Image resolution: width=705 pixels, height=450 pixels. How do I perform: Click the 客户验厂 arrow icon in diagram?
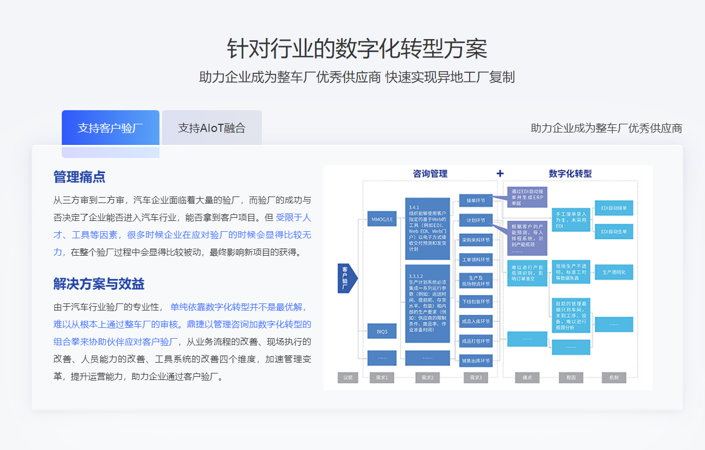coord(346,278)
